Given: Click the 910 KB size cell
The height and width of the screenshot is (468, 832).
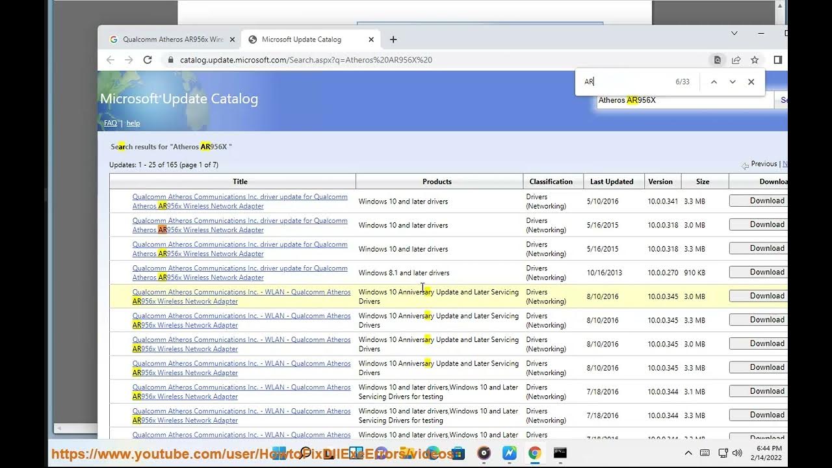Looking at the screenshot, I should click(695, 273).
